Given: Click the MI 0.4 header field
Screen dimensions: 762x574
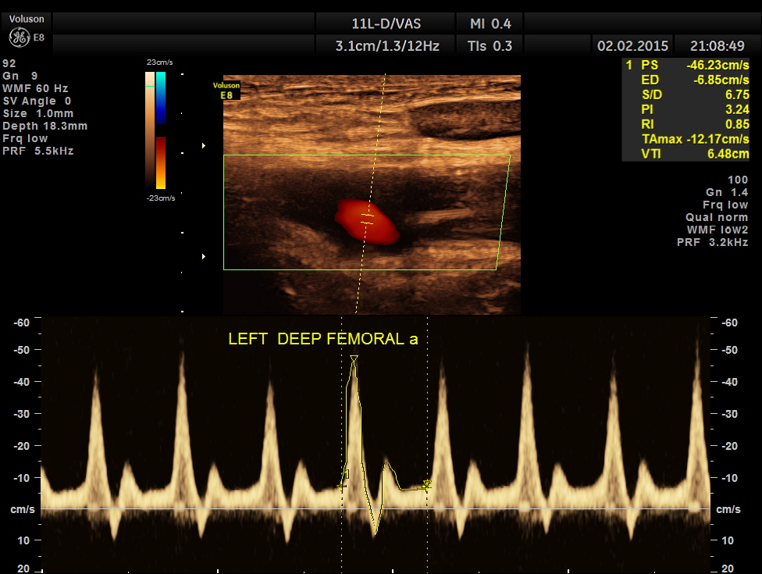Looking at the screenshot, I should click(491, 23).
